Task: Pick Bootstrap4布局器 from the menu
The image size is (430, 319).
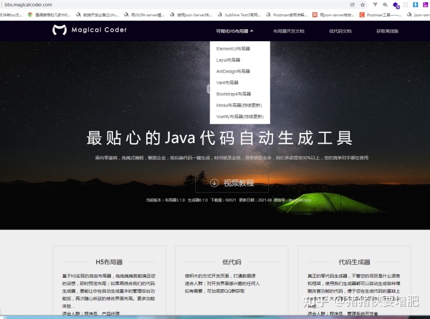Action: (234, 94)
